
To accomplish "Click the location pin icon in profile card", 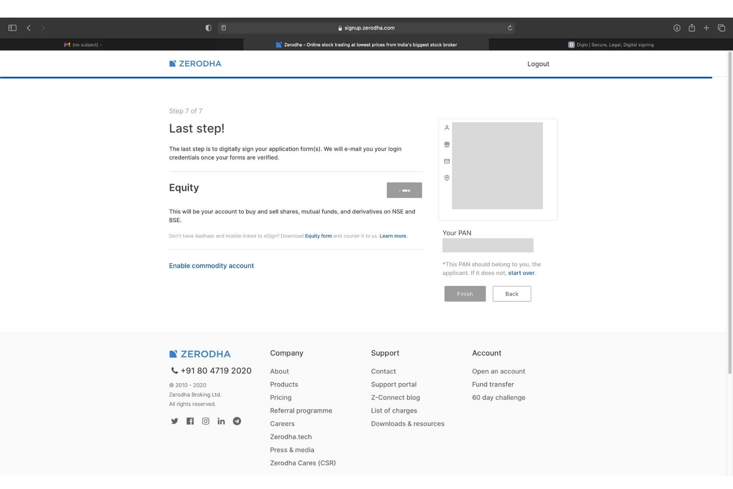I will click(x=447, y=178).
